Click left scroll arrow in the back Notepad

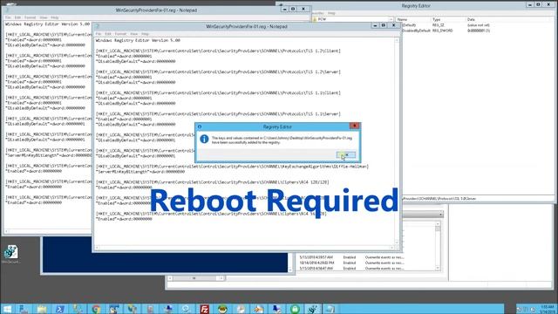point(7,231)
